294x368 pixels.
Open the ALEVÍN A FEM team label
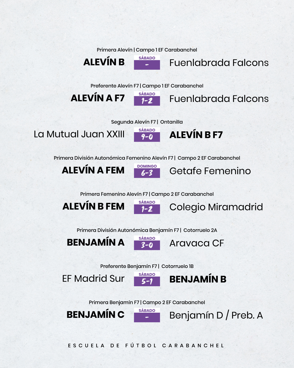(x=93, y=171)
